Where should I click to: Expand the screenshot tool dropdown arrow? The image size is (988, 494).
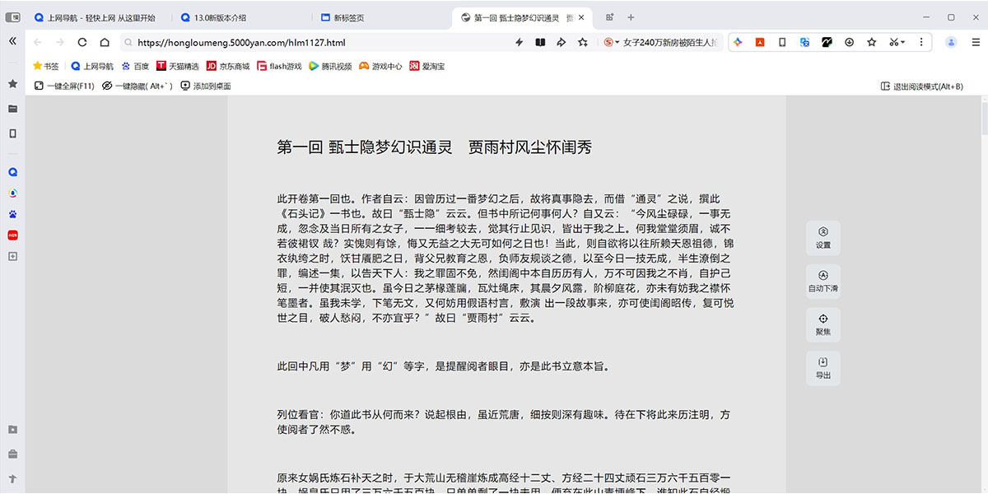click(903, 41)
